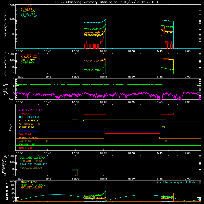Click the 7-20 MeV legend entry
Viewport: 204px width, 204px height.
point(28,62)
